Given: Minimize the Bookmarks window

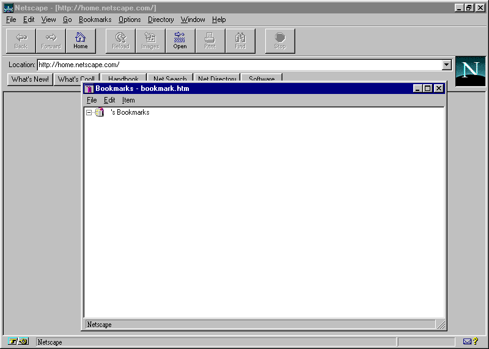Looking at the screenshot, I should [x=417, y=88].
